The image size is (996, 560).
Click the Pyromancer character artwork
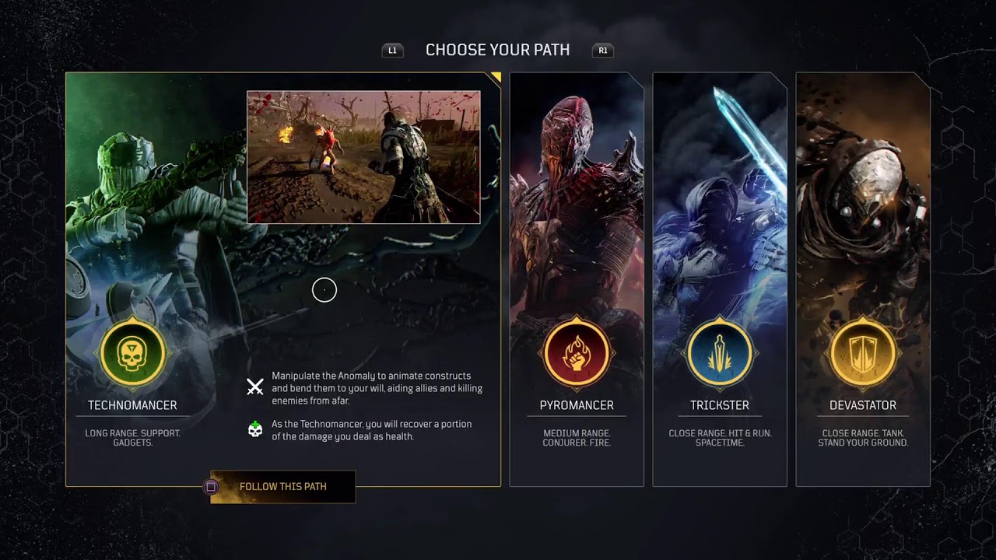(577, 194)
